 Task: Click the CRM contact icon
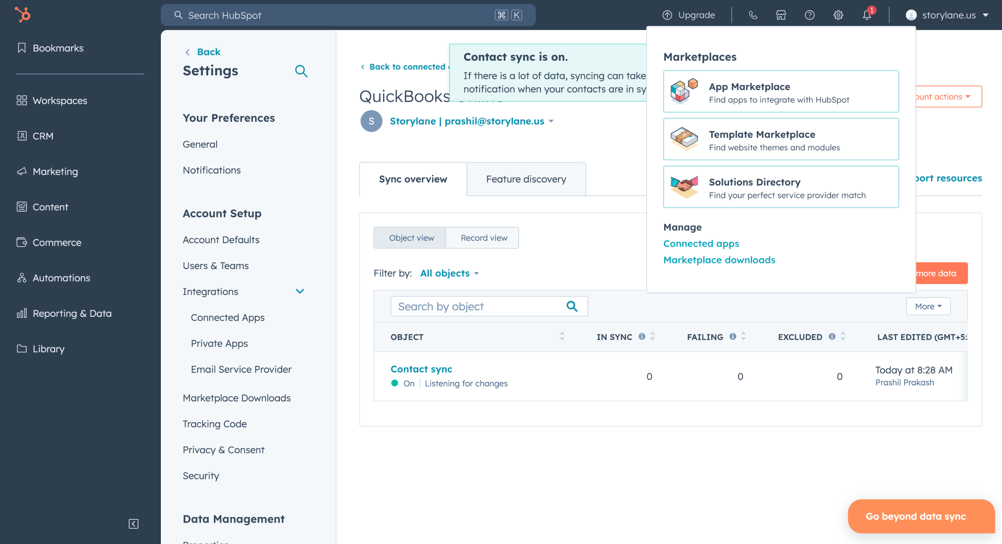point(22,136)
